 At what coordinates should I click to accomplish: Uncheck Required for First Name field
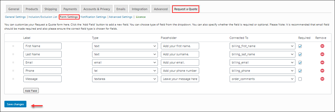(x=300, y=46)
